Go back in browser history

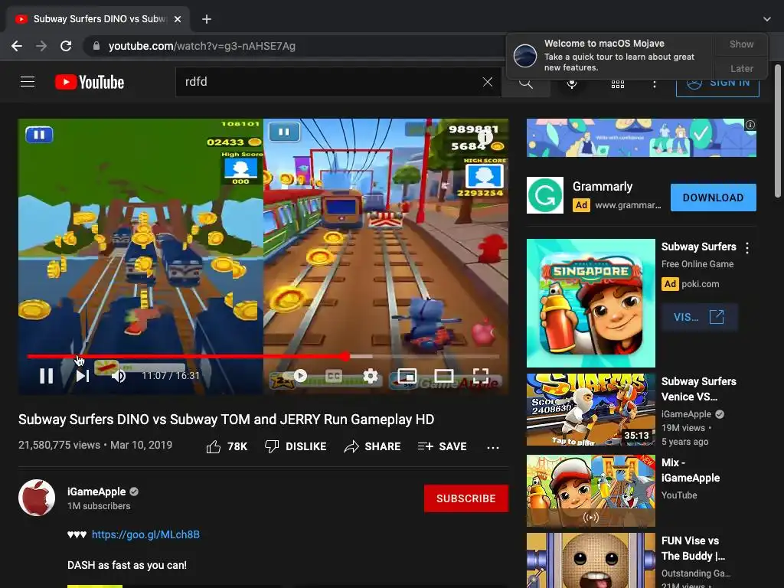pyautogui.click(x=17, y=46)
